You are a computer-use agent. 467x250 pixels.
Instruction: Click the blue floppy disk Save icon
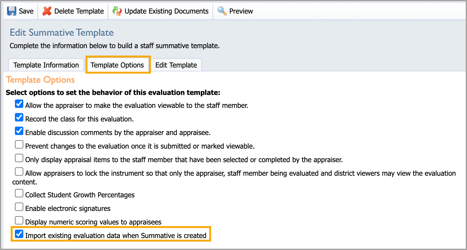[x=12, y=11]
